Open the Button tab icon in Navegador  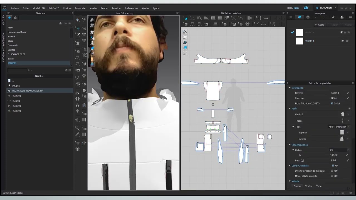click(x=308, y=17)
